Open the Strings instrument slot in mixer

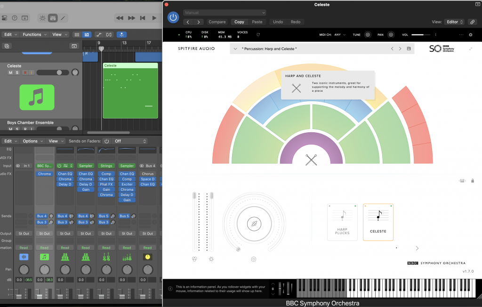[x=106, y=166]
